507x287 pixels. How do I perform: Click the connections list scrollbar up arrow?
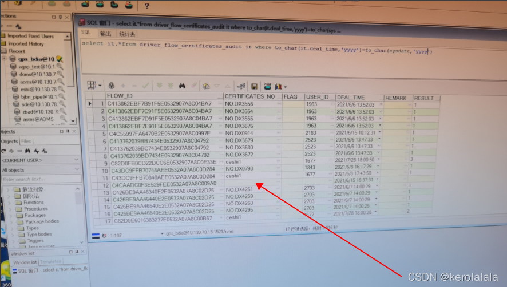(68, 37)
